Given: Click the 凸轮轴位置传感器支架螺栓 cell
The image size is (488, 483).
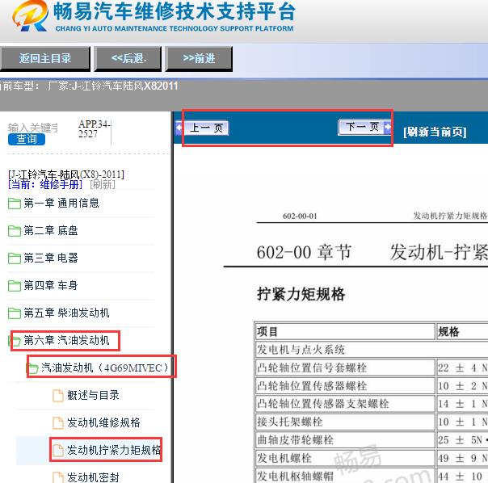Looking at the screenshot, I should [345, 404].
